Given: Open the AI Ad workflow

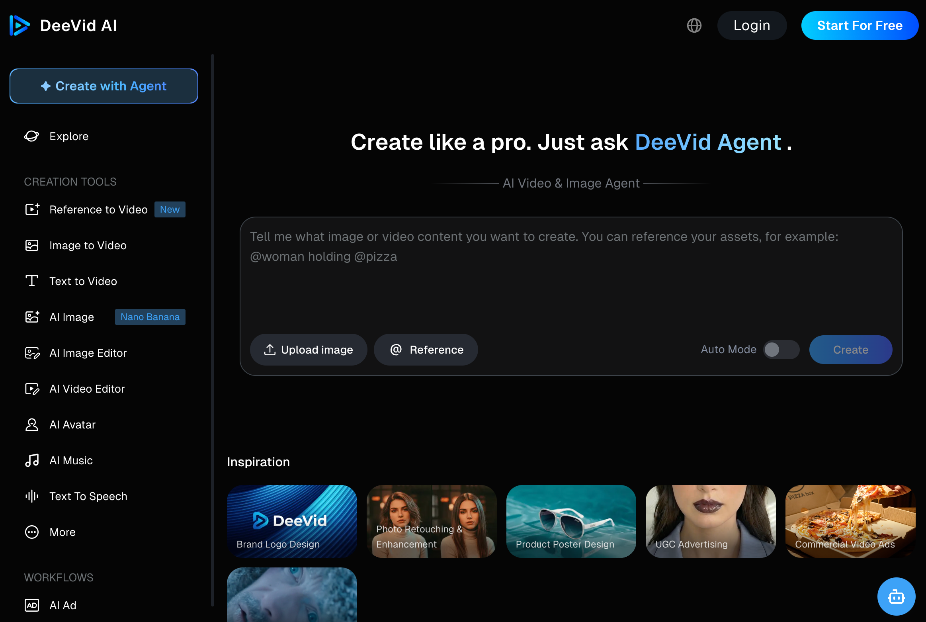Looking at the screenshot, I should [x=105, y=605].
